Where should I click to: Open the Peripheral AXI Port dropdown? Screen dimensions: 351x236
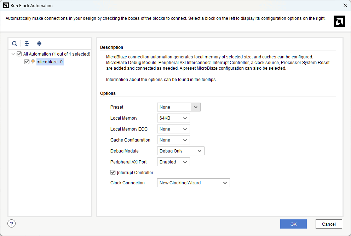[173, 162]
